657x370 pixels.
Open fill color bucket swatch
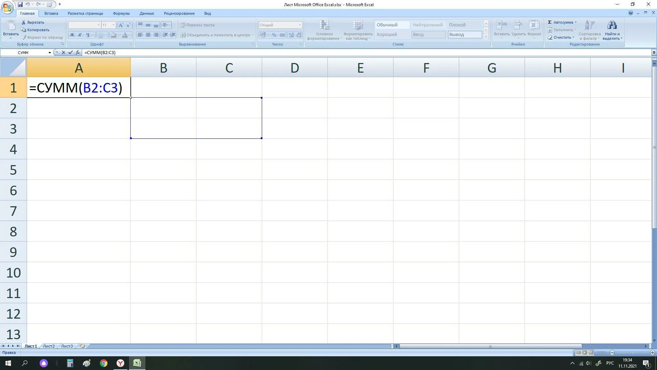114,35
